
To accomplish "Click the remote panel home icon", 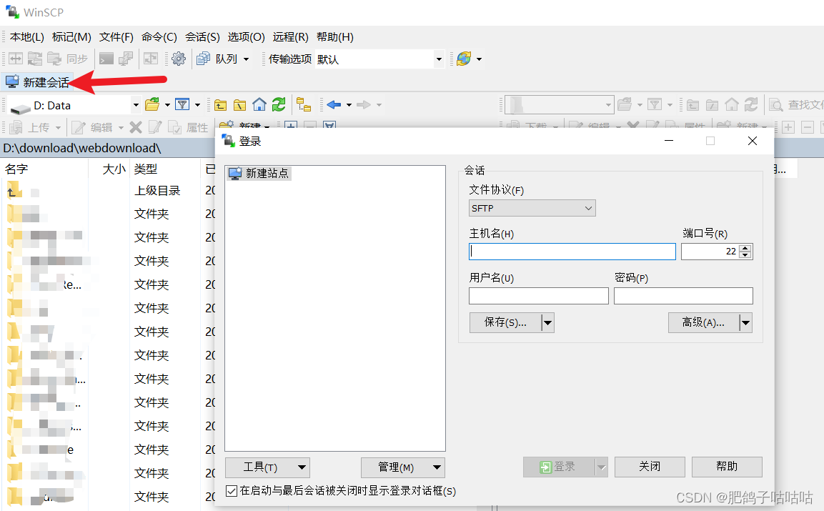I will [732, 104].
